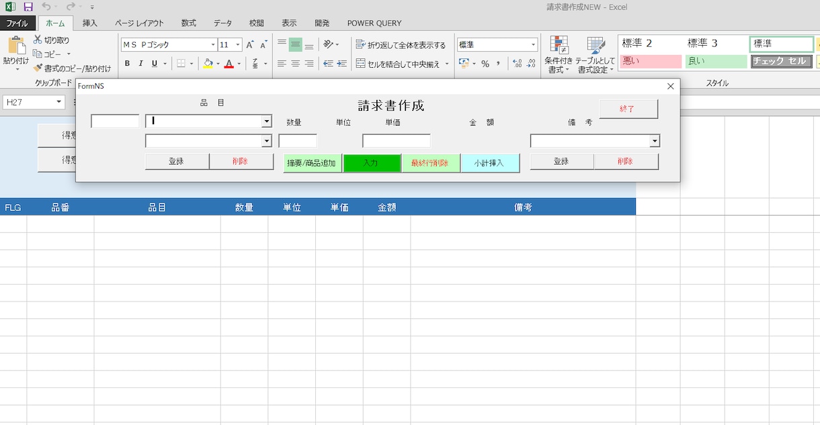Click the Cut (切り取り) scissors icon
The height and width of the screenshot is (425, 820).
(x=38, y=40)
